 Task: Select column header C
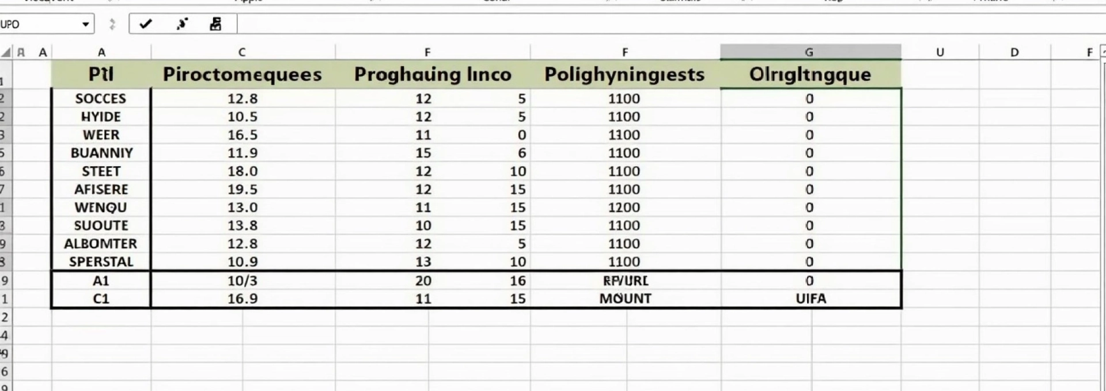242,52
